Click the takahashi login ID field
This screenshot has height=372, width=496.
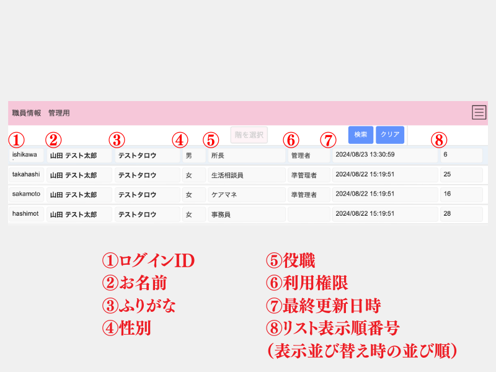pos(26,175)
